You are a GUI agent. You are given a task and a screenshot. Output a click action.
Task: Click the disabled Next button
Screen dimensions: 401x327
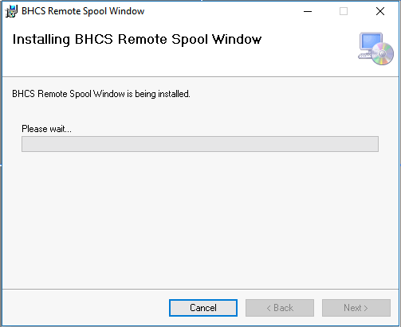[356, 308]
